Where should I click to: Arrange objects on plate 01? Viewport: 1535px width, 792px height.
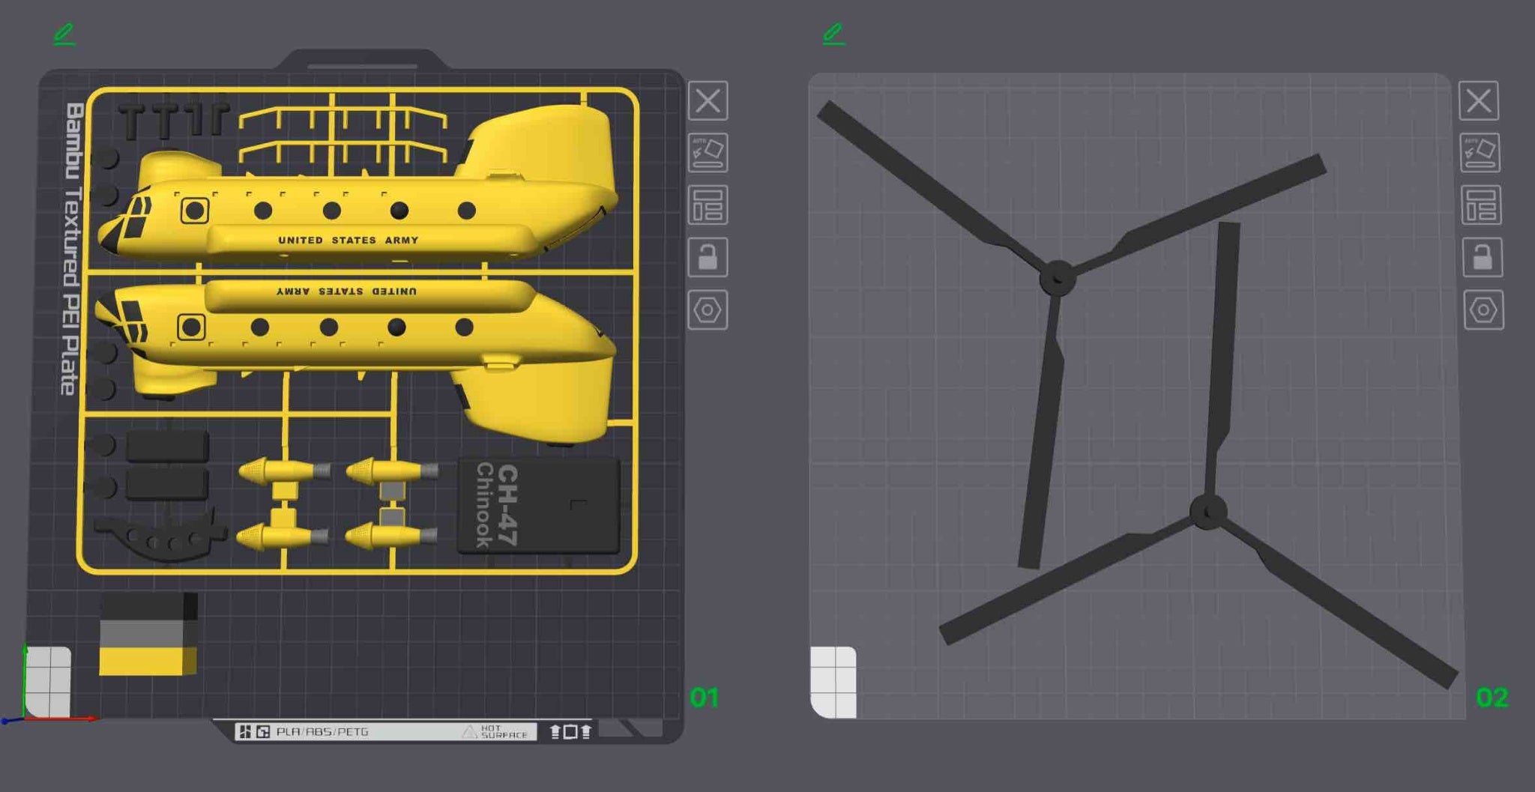708,205
